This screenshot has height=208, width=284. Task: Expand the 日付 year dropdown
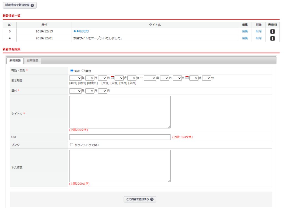pos(75,91)
